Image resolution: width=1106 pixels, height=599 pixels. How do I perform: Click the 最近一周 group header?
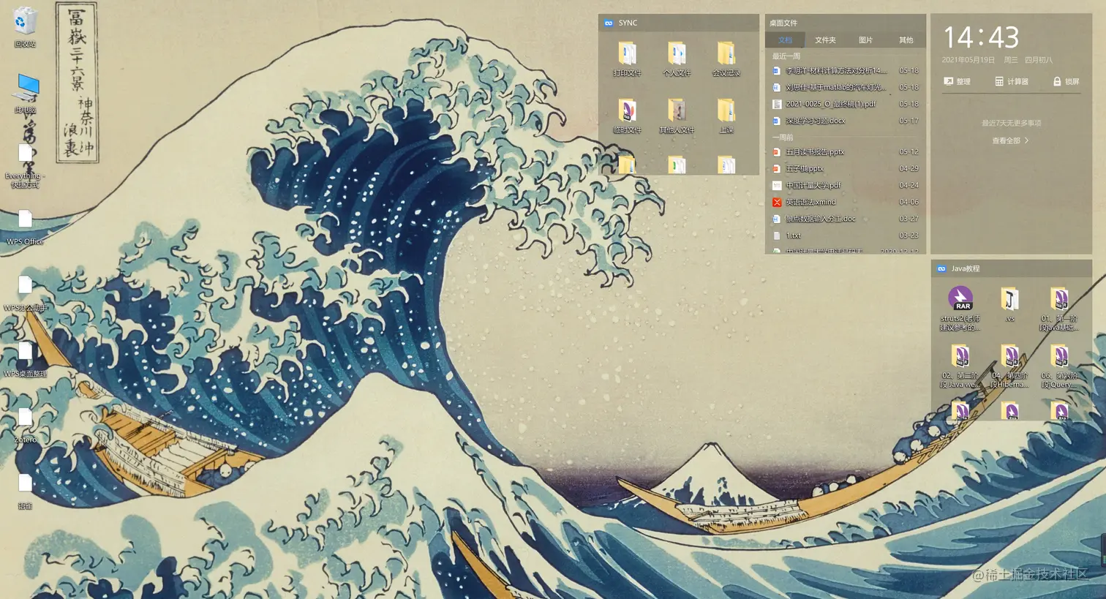coord(786,56)
